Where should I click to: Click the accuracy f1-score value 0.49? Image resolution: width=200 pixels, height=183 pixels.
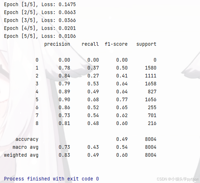[x=122, y=139]
